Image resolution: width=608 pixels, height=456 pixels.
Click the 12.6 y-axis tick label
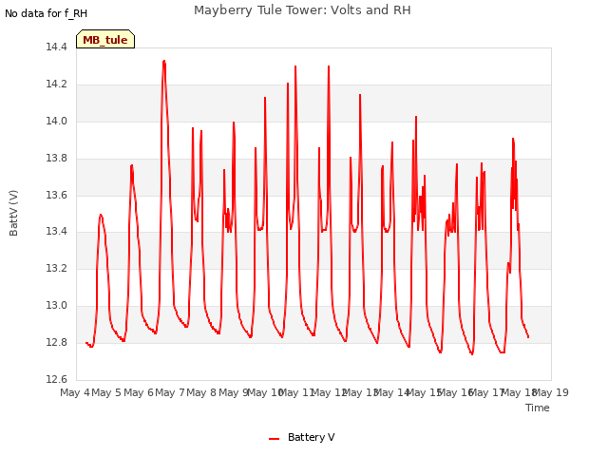point(57,379)
